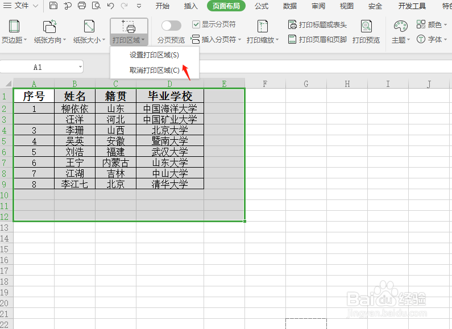Click the output as PDF icon
This screenshot has height=329, width=452.
pos(68,6)
